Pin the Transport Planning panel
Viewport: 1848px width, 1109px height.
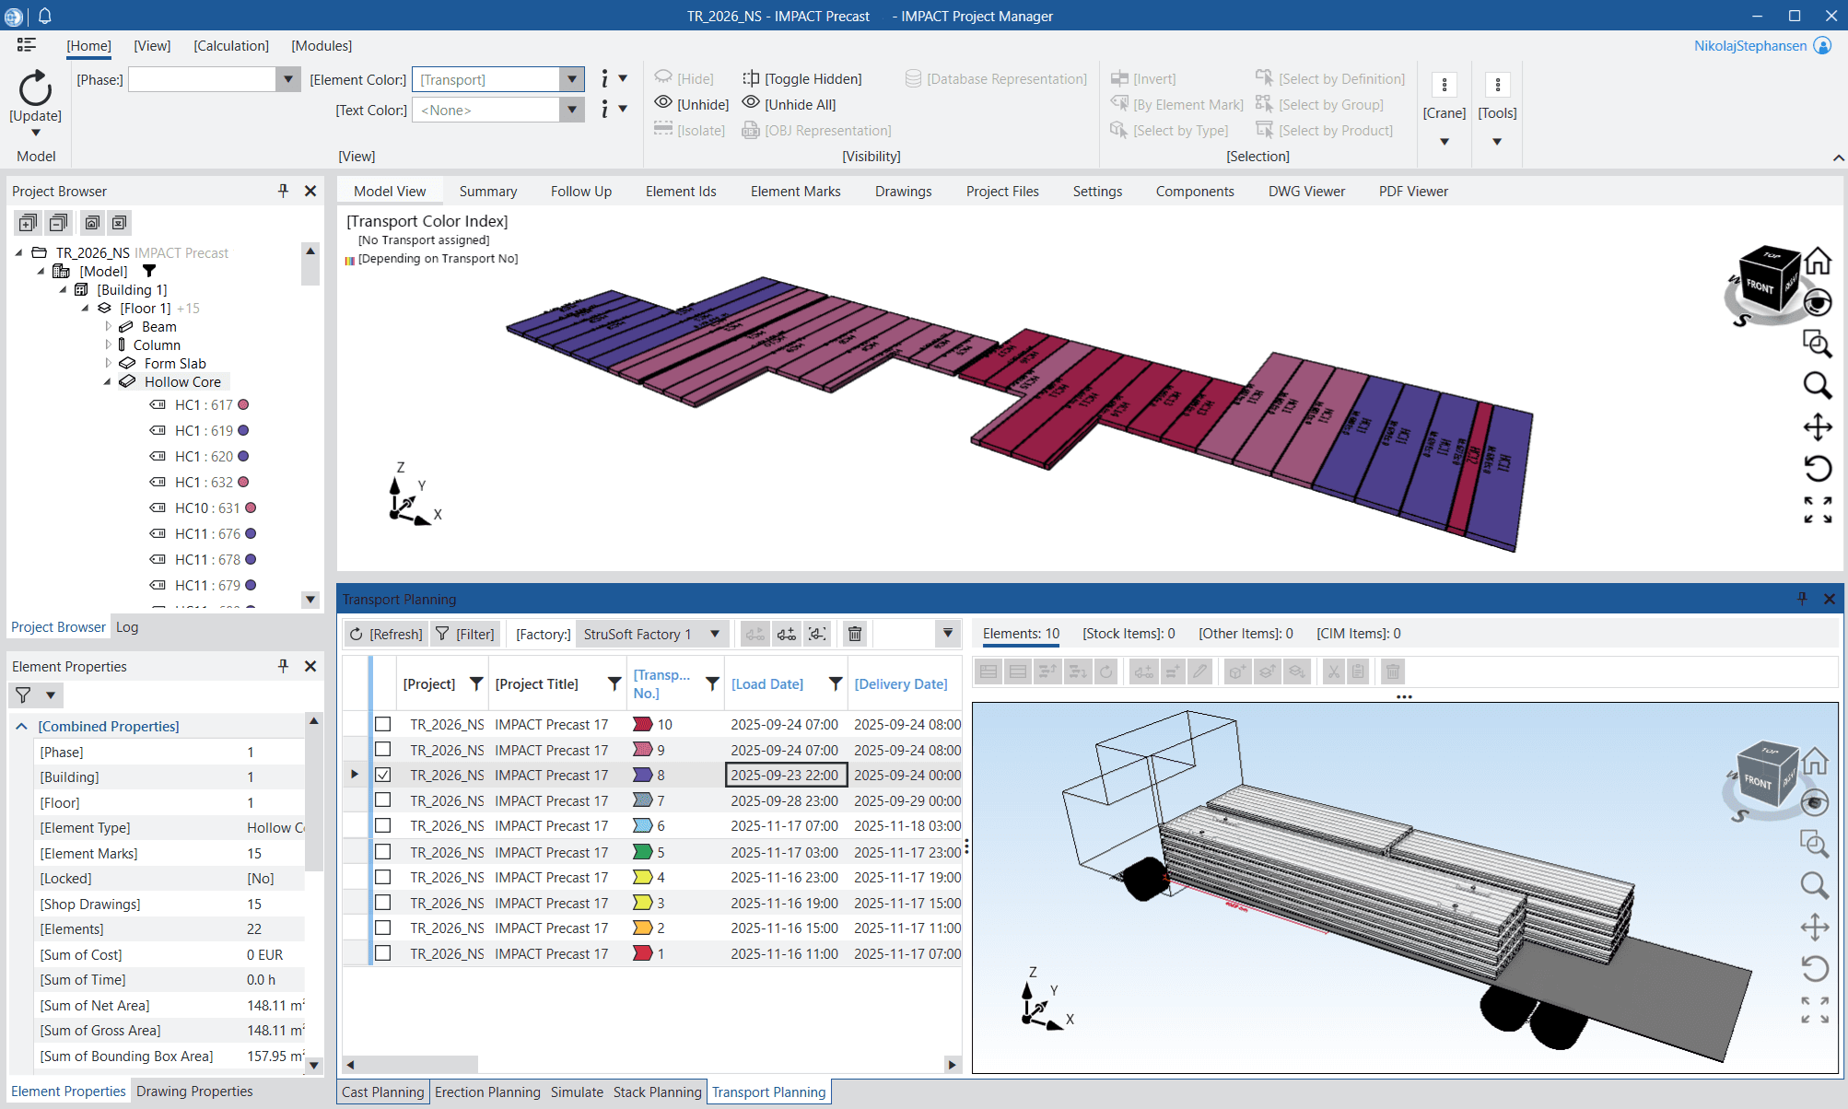click(1802, 599)
